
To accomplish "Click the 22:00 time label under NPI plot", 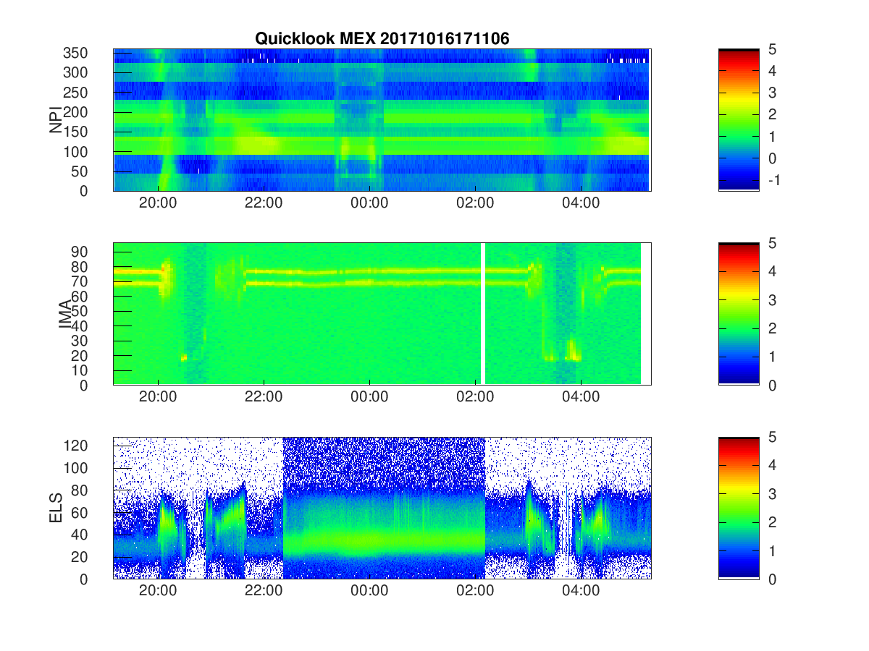I will point(264,204).
